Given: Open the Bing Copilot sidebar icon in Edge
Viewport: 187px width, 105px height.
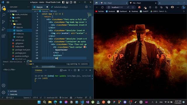Looking at the screenshot, I should tap(183, 7).
